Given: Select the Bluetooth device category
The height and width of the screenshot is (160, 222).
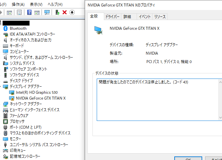Looking at the screenshot, I should click(18, 28).
